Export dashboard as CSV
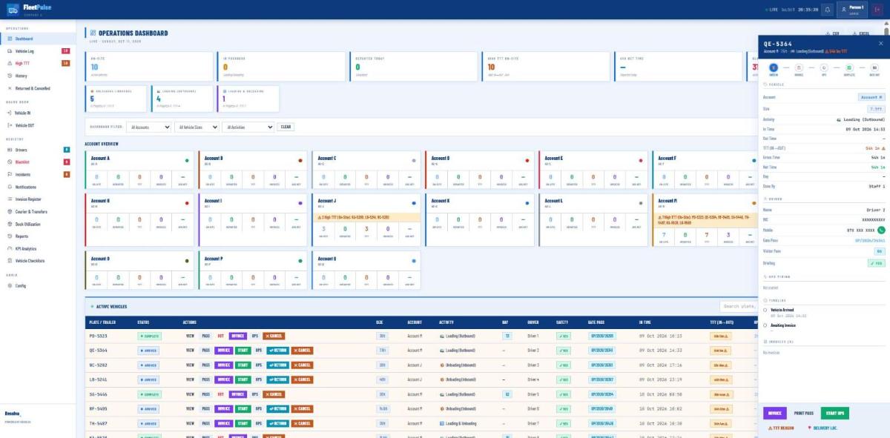The width and height of the screenshot is (890, 438). pos(834,33)
